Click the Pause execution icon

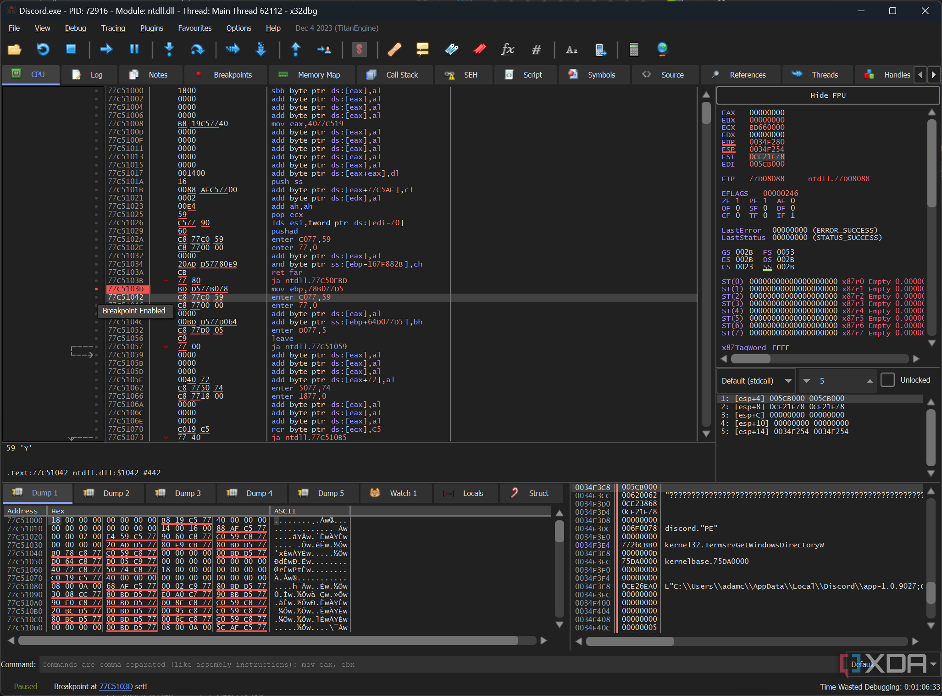(x=134, y=49)
